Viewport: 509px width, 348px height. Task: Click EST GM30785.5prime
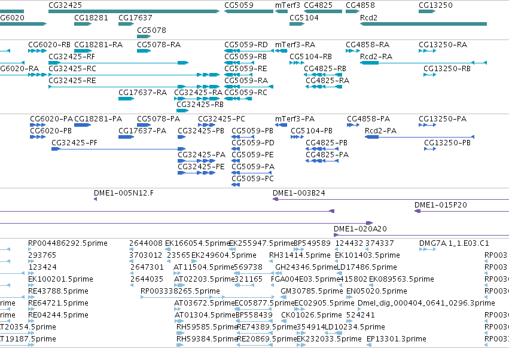coord(312,291)
